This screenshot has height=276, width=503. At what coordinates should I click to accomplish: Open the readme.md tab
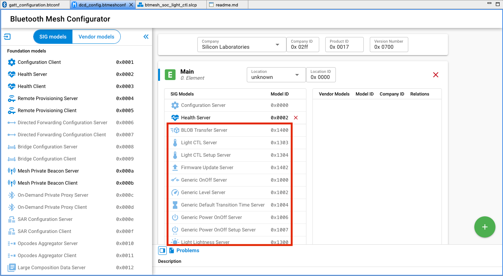coord(227,5)
